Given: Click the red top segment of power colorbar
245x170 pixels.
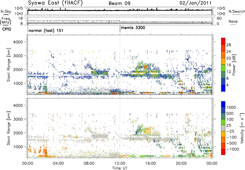Looking at the screenshot, I should pyautogui.click(x=223, y=41).
